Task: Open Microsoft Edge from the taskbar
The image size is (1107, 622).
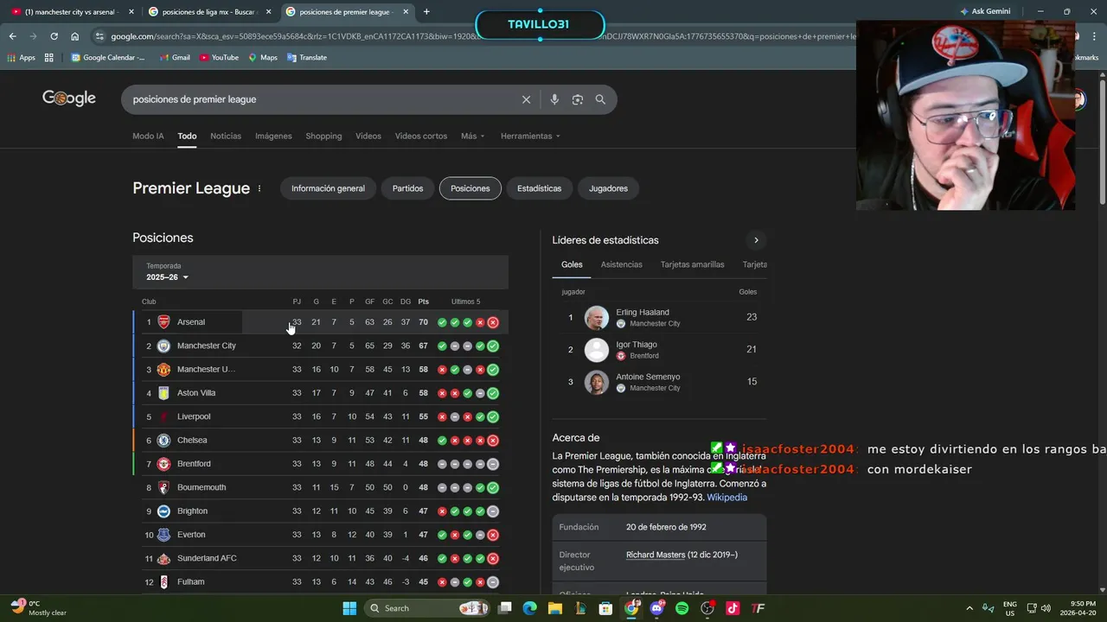Action: tap(530, 608)
